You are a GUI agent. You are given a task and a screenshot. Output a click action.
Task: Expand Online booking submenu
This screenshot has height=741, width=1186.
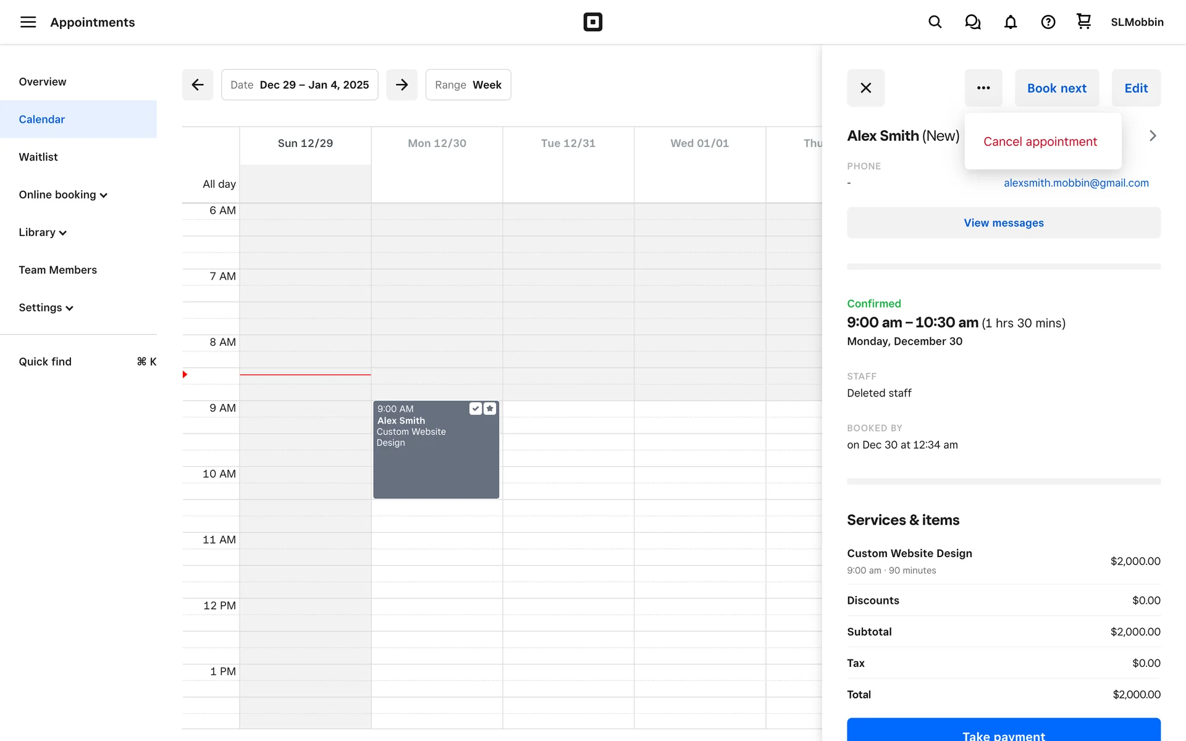click(x=63, y=195)
